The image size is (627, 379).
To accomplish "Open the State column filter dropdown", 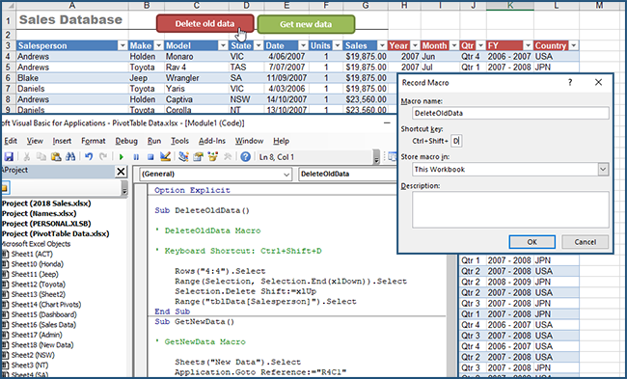I will (259, 45).
